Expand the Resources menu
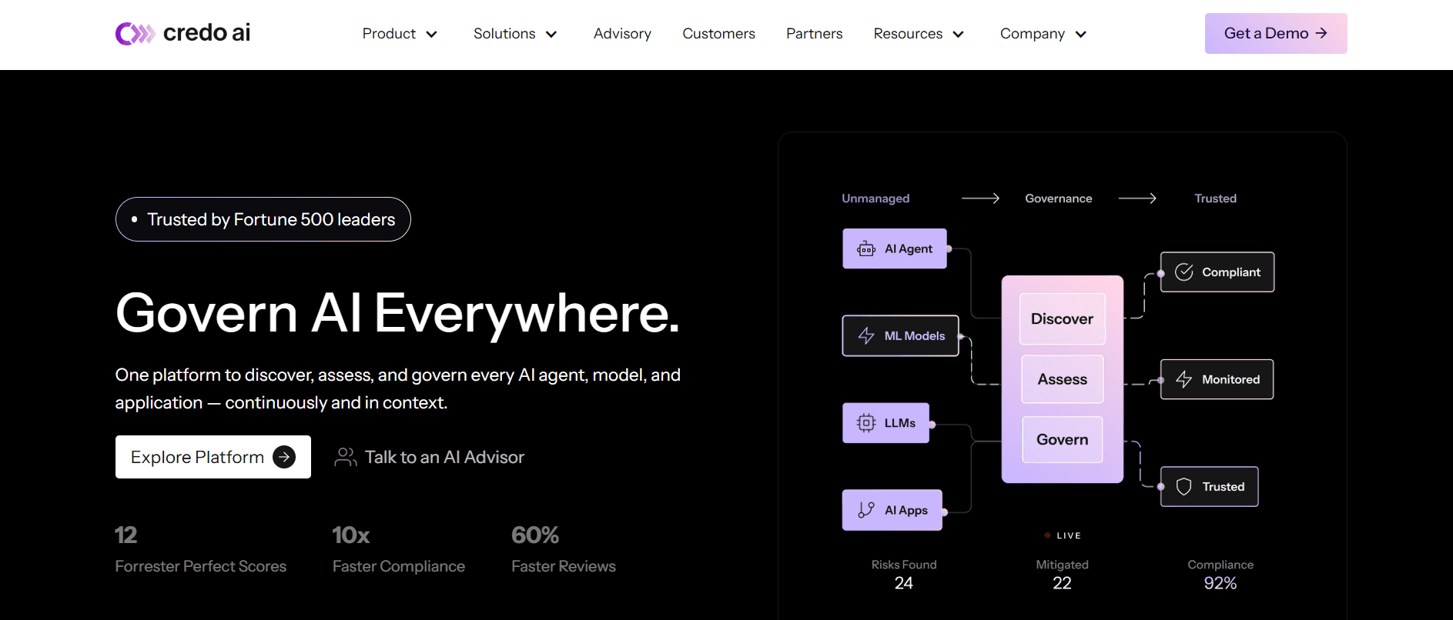Image resolution: width=1453 pixels, height=620 pixels. point(918,34)
